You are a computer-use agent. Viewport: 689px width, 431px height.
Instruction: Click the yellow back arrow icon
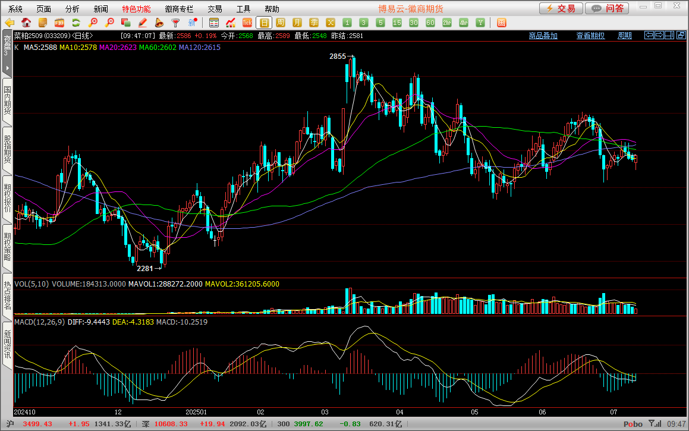(10, 23)
